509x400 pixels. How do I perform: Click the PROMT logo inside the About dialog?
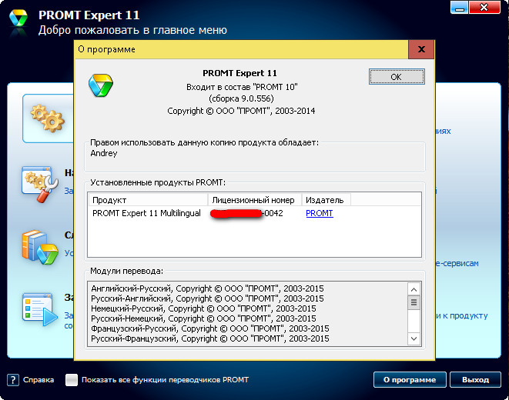click(102, 82)
